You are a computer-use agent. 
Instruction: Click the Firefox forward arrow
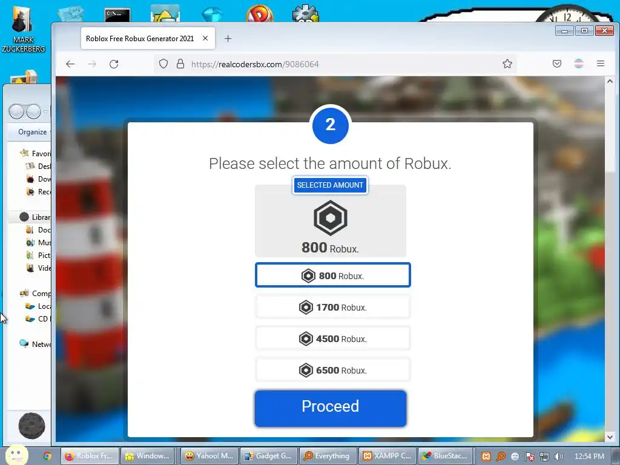click(92, 64)
